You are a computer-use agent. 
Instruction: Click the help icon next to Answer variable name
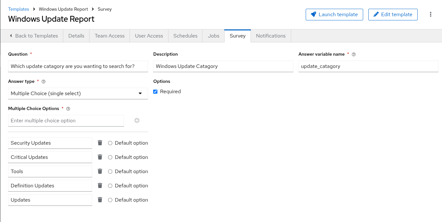[354, 54]
